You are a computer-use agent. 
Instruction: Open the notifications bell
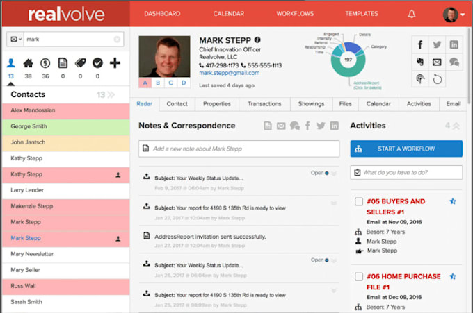[412, 14]
